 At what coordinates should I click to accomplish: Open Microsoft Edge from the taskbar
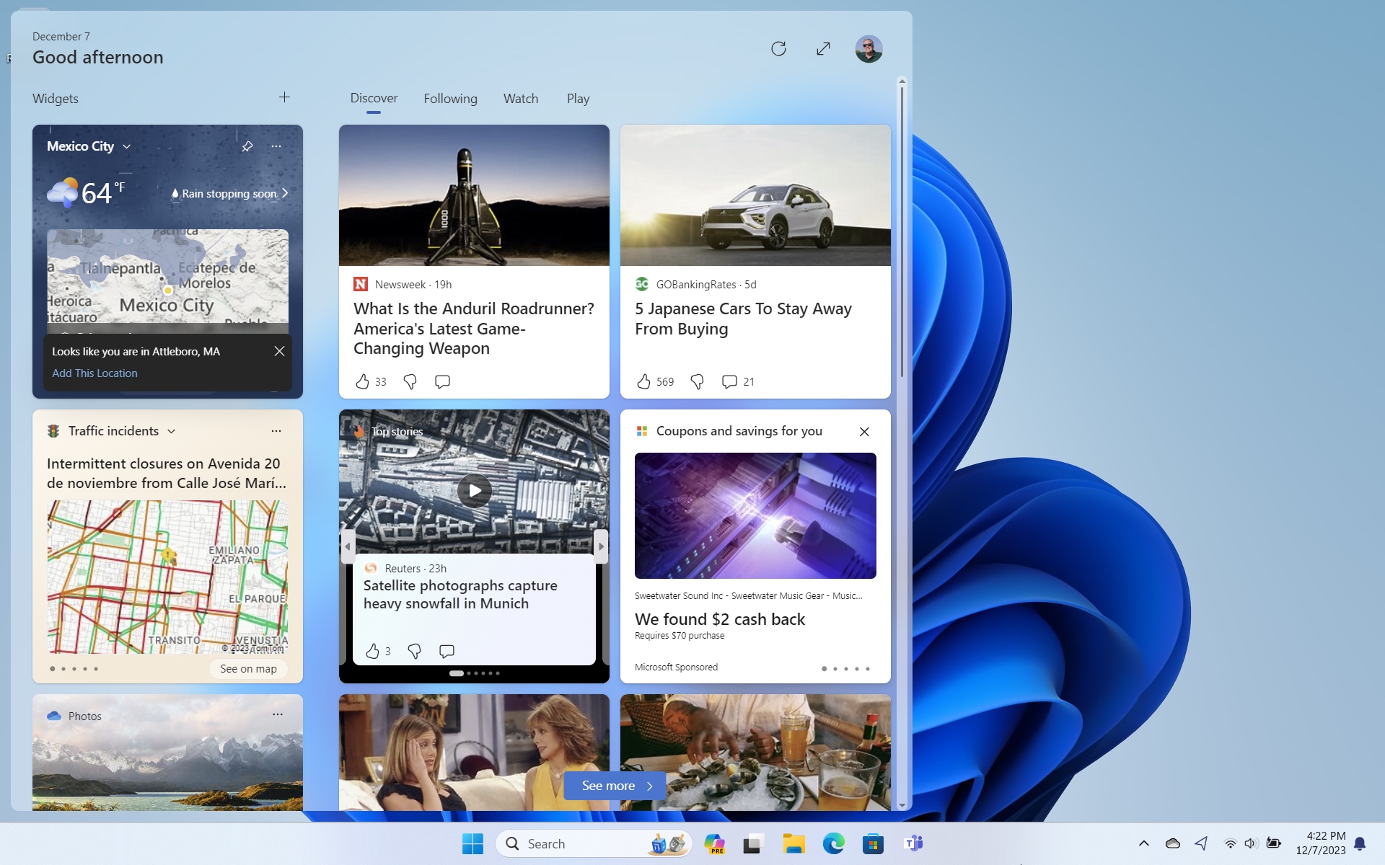coord(833,843)
